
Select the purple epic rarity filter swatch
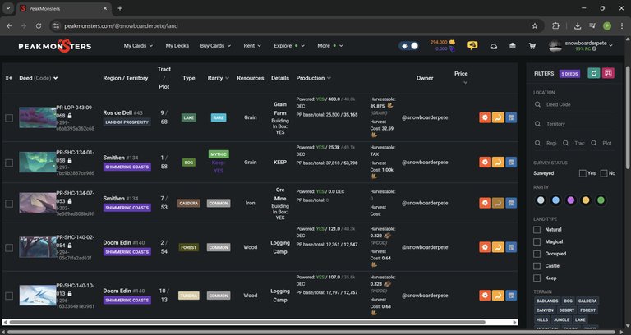pyautogui.click(x=571, y=200)
